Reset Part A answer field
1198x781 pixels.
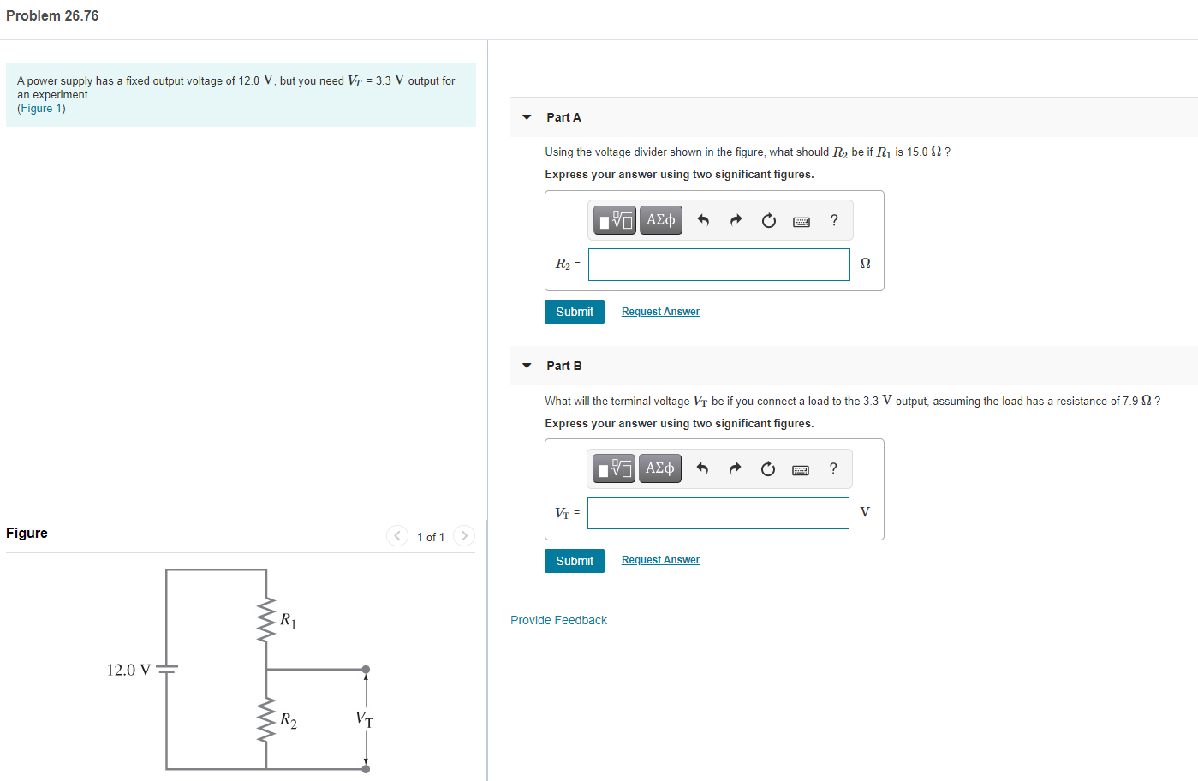[769, 221]
